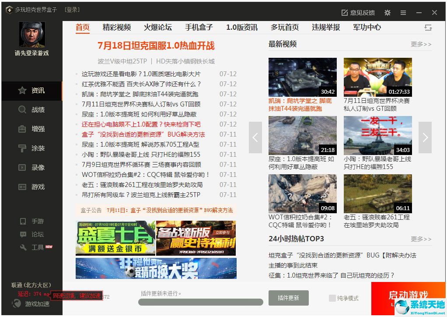
Task: Open headline 7月18日坦克国服1.0热血开战
Action: 156,46
